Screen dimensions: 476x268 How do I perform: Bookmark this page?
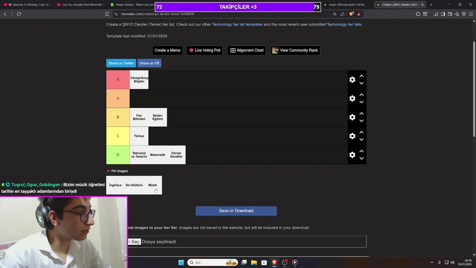pyautogui.click(x=107, y=14)
